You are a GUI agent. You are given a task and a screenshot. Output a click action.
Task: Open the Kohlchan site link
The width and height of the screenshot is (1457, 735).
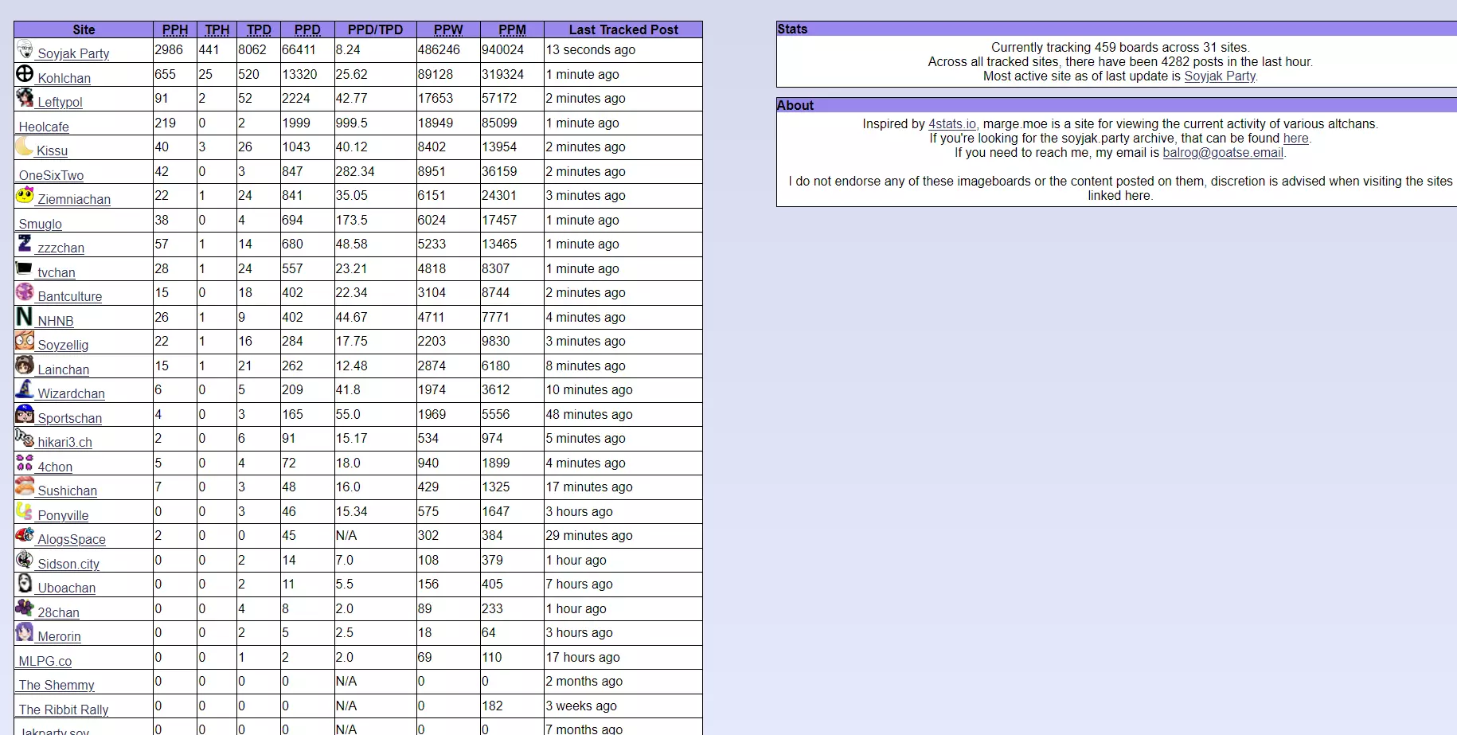(64, 78)
